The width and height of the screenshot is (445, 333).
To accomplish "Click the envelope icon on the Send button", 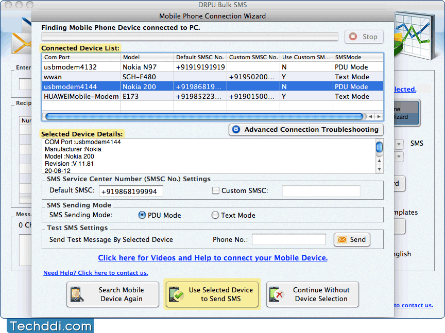I will (341, 240).
